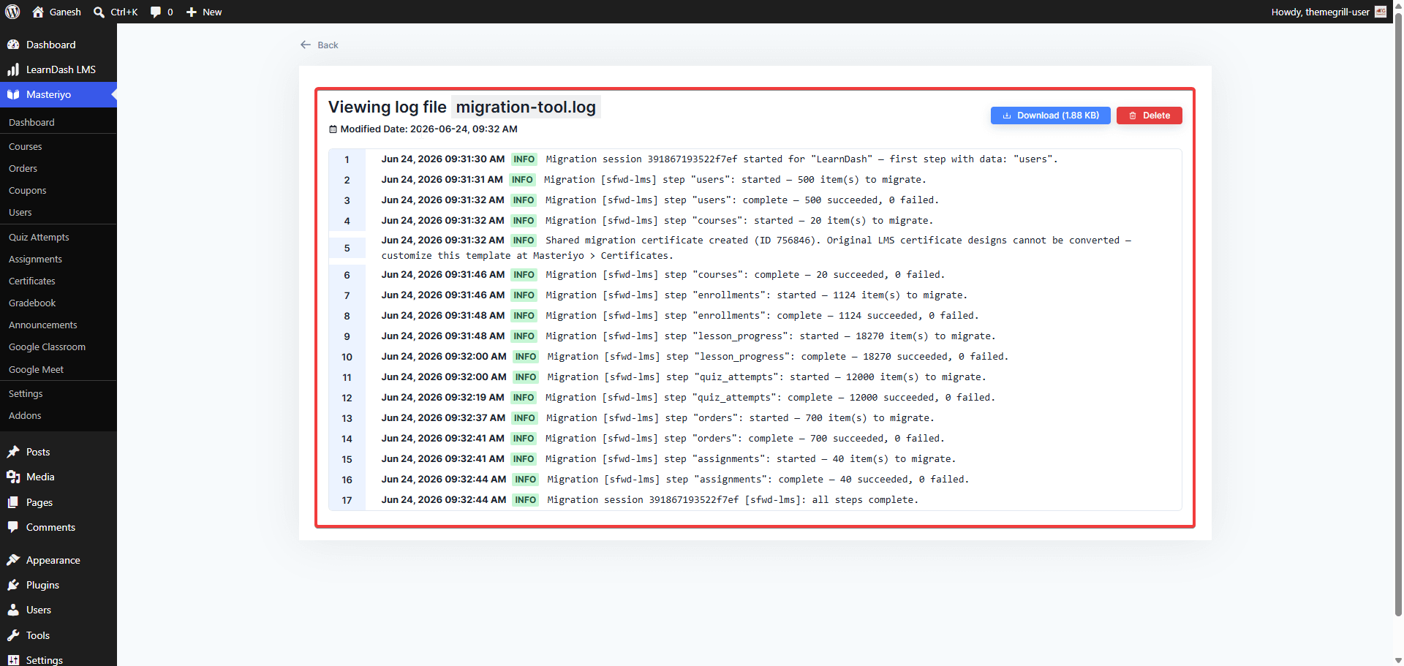The height and width of the screenshot is (666, 1404).
Task: Open Masteriyo Courses
Action: 26,146
